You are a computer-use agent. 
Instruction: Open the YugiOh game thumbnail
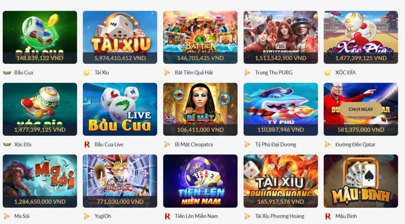tap(120, 181)
